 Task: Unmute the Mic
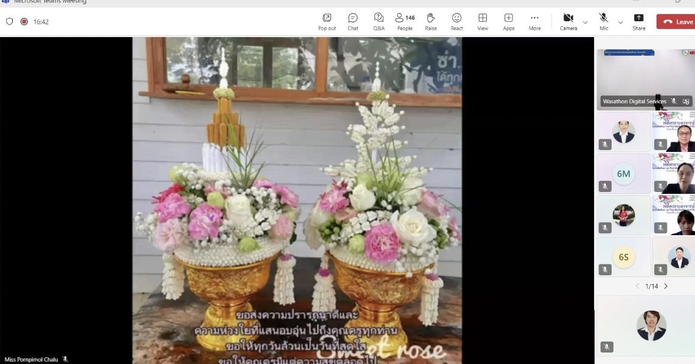click(x=604, y=22)
